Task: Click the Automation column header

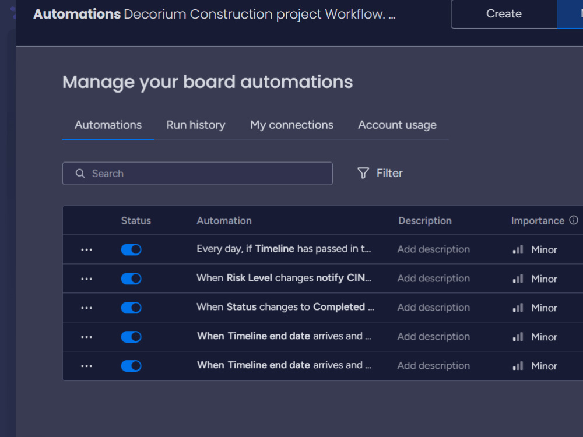Action: [x=224, y=221]
